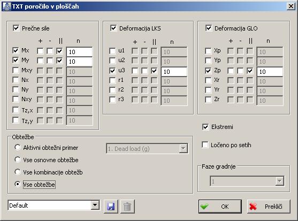Enable the u2 checkbox
The height and width of the screenshot is (221, 298).
click(x=112, y=60)
